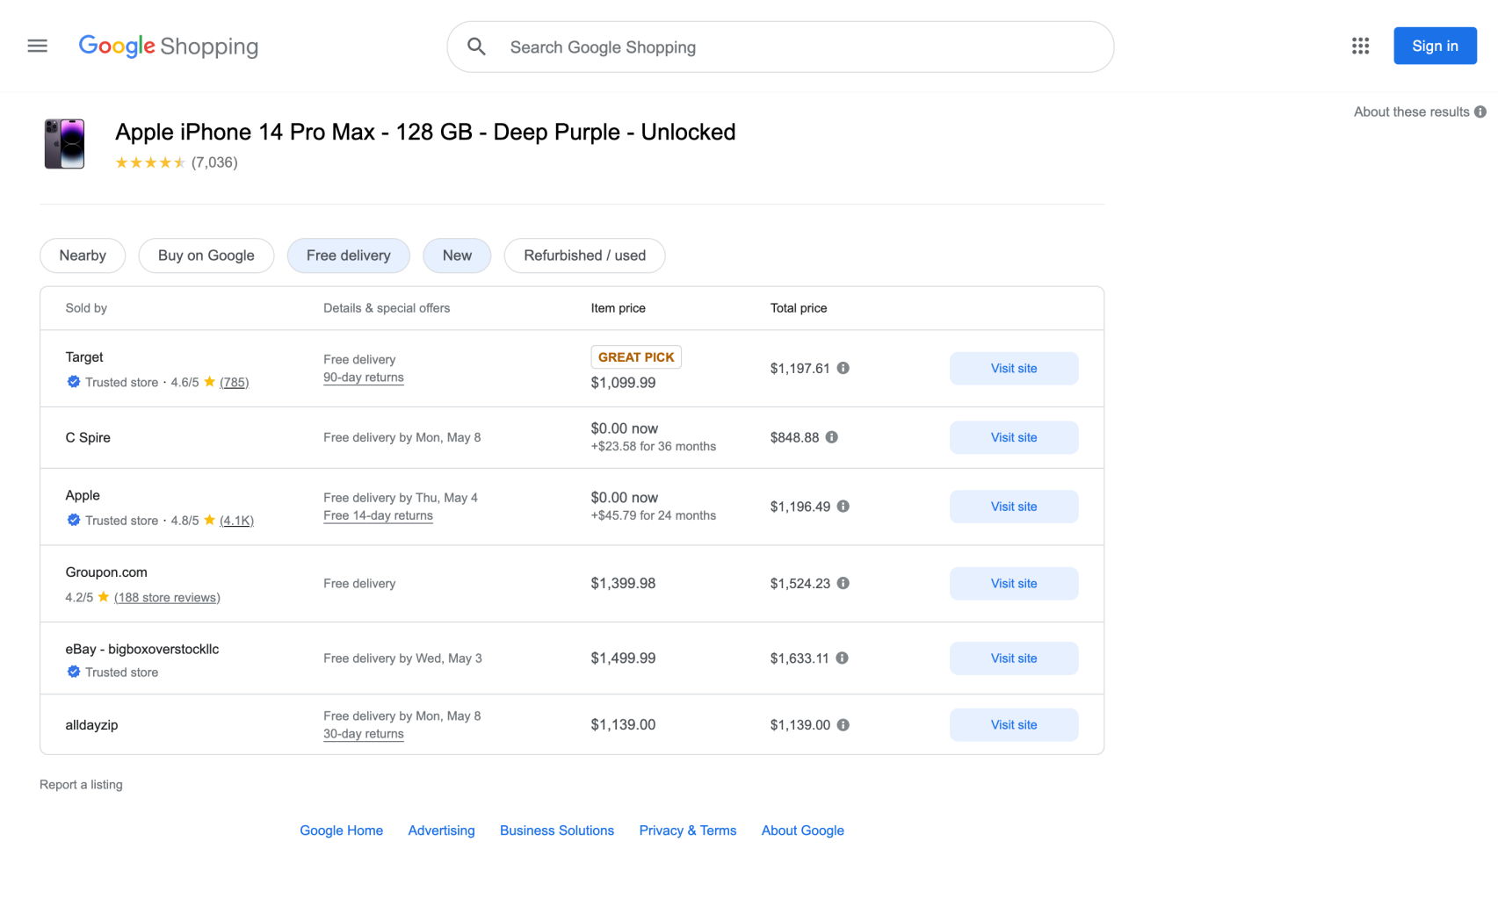
Task: Visit site for Groupon.com offer
Action: click(x=1014, y=583)
